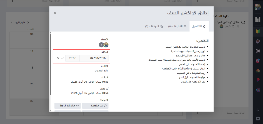Viewport: 263px width, 124px height.
Task: Toggle the completion circle beside إطلاق كولكشن الصيف
Action: pyautogui.click(x=243, y=22)
